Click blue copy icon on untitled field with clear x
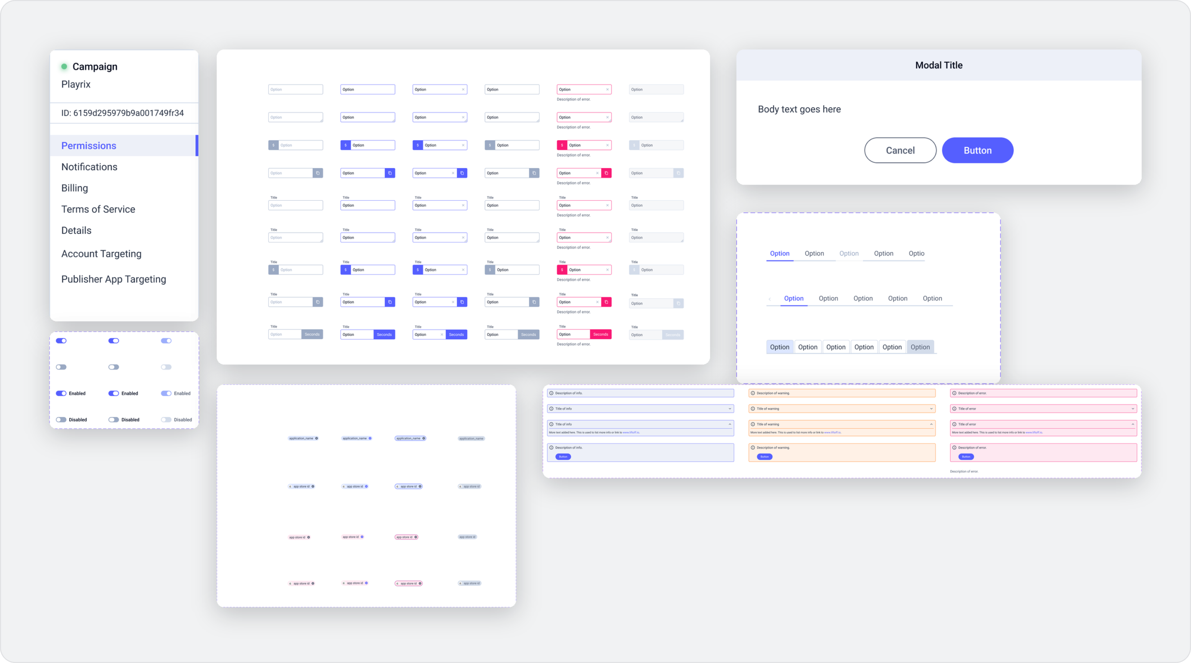Screen dimensions: 1191x663 (462, 173)
